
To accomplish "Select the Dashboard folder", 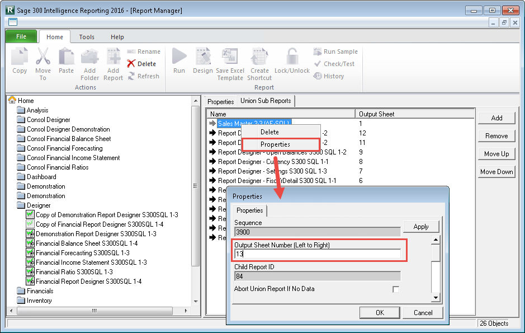I will (x=37, y=176).
